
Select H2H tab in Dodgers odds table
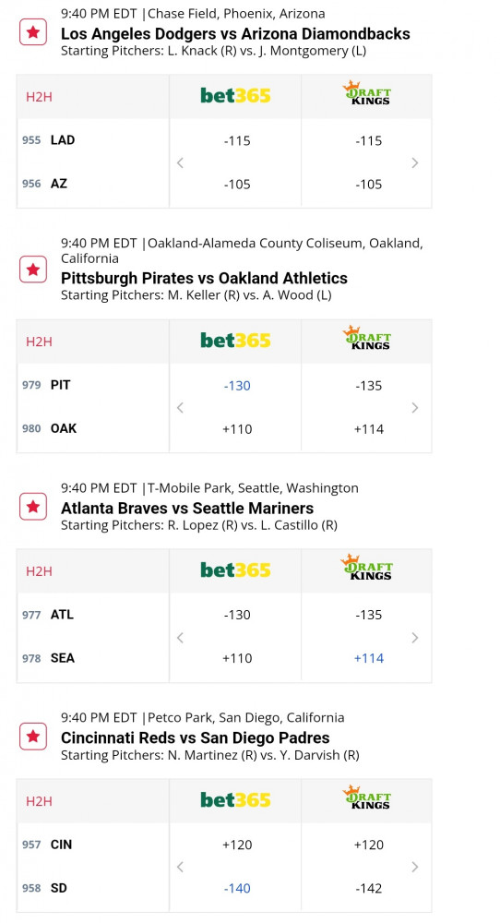pyautogui.click(x=39, y=97)
